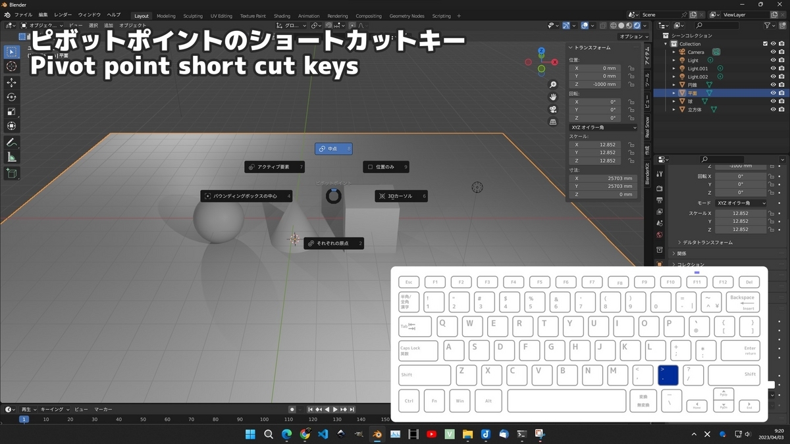Hide 円錐 object with eye icon
This screenshot has width=790, height=444.
pos(773,85)
